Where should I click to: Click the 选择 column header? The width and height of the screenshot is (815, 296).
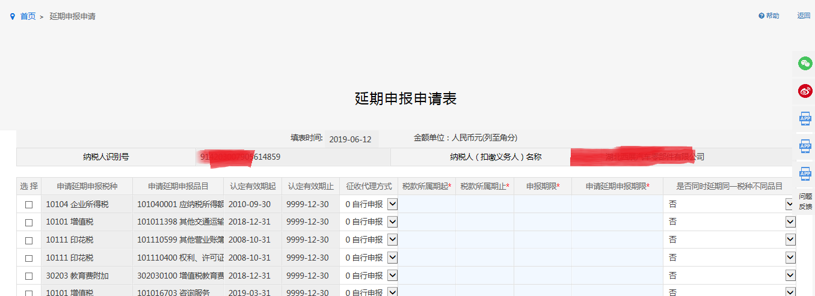[x=28, y=186]
